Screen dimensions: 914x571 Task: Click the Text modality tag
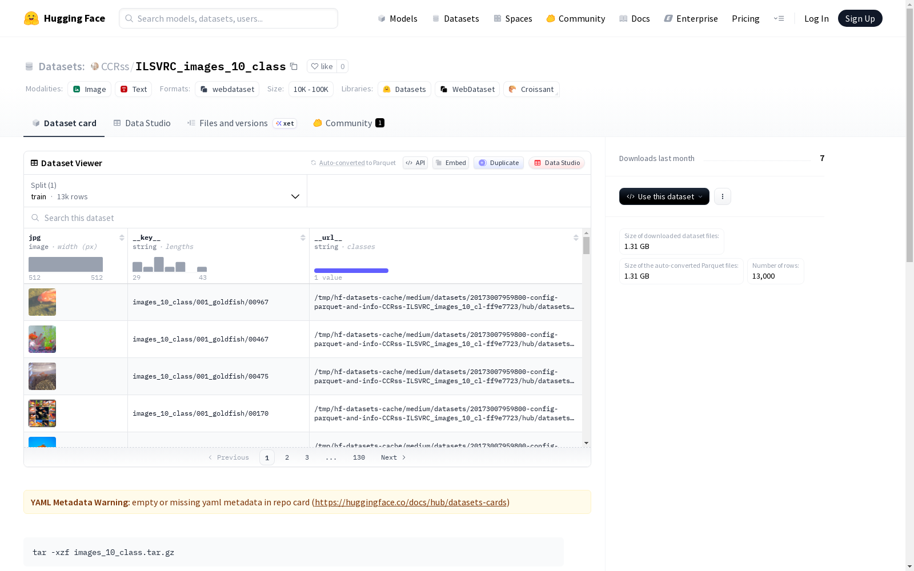click(x=134, y=89)
